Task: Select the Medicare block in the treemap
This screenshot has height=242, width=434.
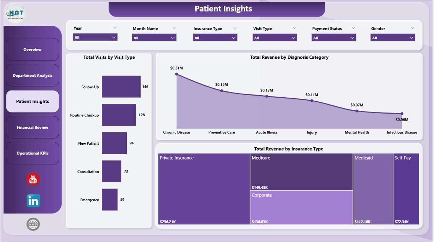Action: 301,171
